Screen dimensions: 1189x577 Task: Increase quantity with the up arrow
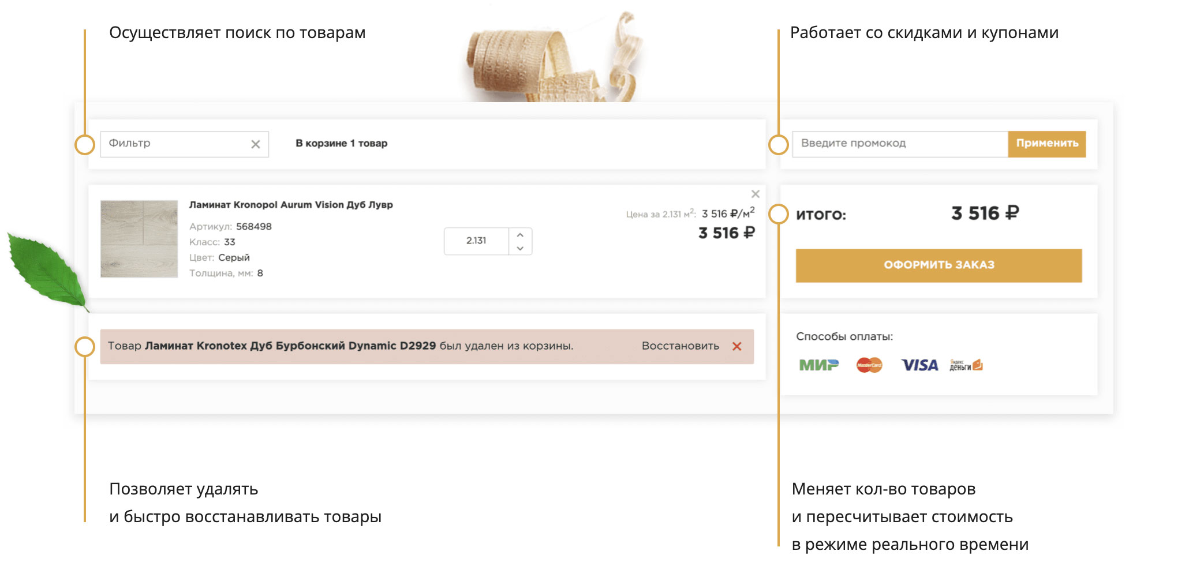520,235
